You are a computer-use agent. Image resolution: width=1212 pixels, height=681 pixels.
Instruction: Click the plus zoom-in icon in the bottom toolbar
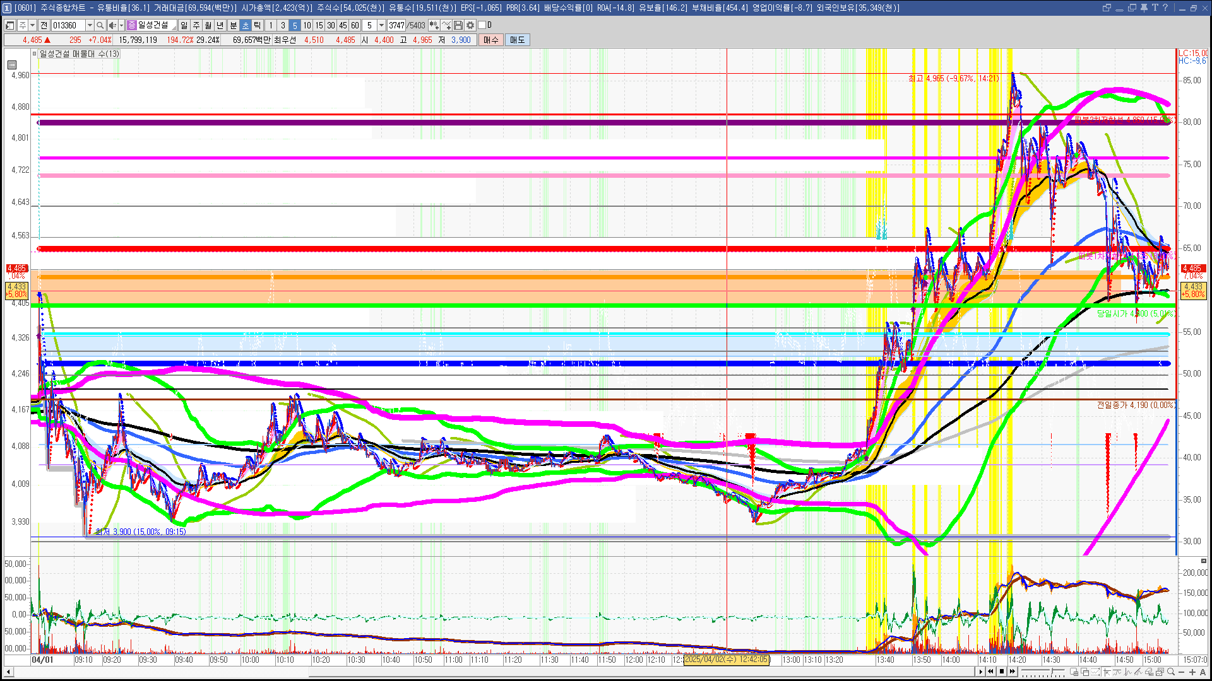[1192, 672]
